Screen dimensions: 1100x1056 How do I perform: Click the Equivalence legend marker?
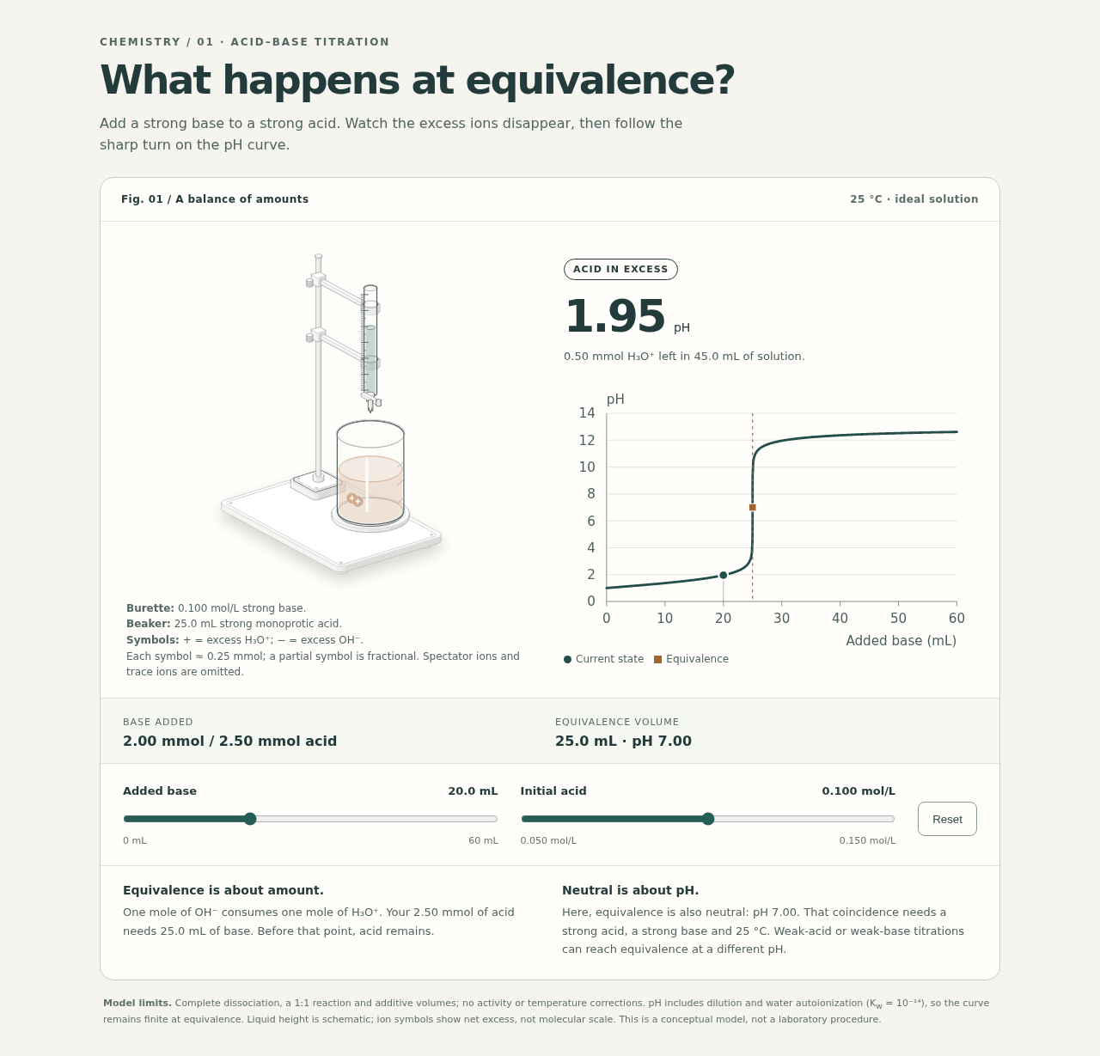point(657,659)
